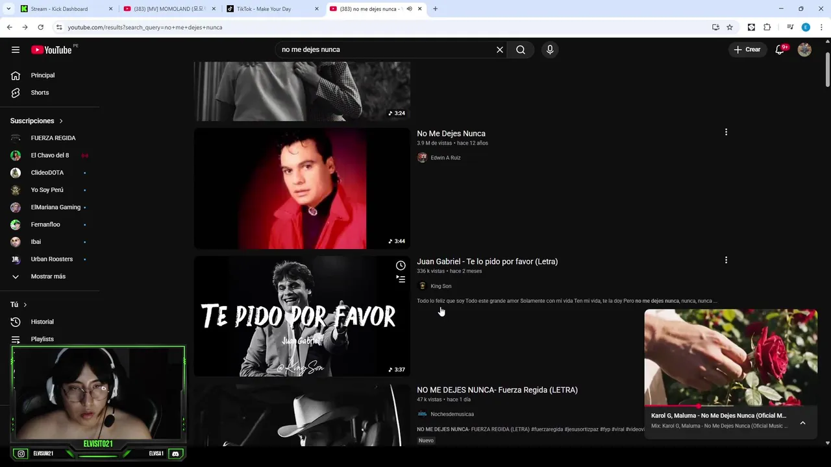Screen dimensions: 831x467
Task: Expand the Suscripciones section
Action: pos(37,121)
